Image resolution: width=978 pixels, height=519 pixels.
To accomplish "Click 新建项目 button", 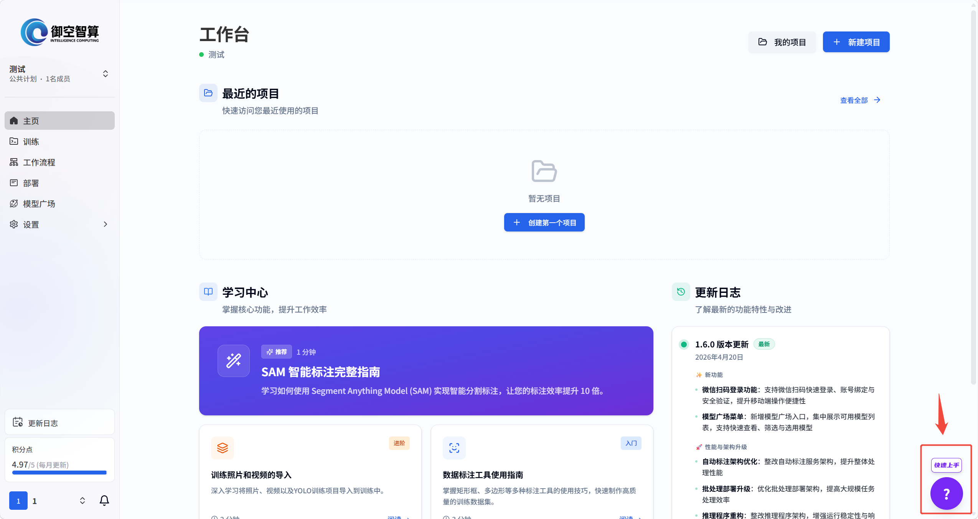I will pyautogui.click(x=856, y=42).
